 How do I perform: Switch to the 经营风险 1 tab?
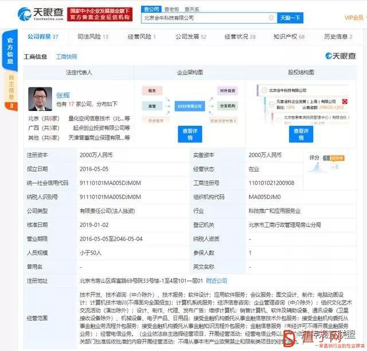(142, 37)
